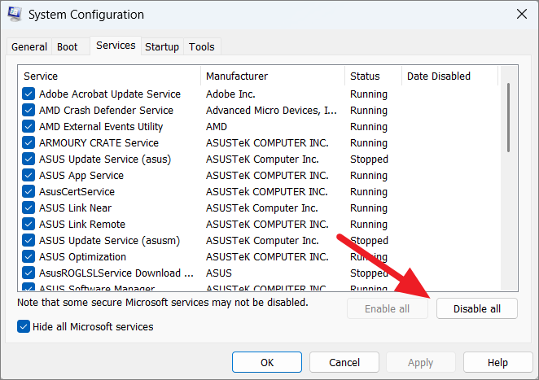Select 'ASUS Update Service (asus)' entry
539x380 pixels.
(x=105, y=159)
